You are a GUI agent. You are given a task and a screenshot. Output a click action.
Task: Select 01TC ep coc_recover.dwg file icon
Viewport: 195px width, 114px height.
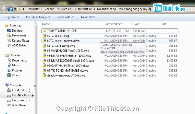pos(44,41)
